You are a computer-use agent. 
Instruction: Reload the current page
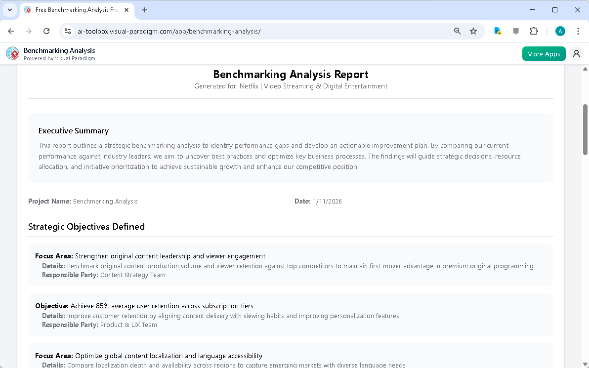tap(46, 31)
